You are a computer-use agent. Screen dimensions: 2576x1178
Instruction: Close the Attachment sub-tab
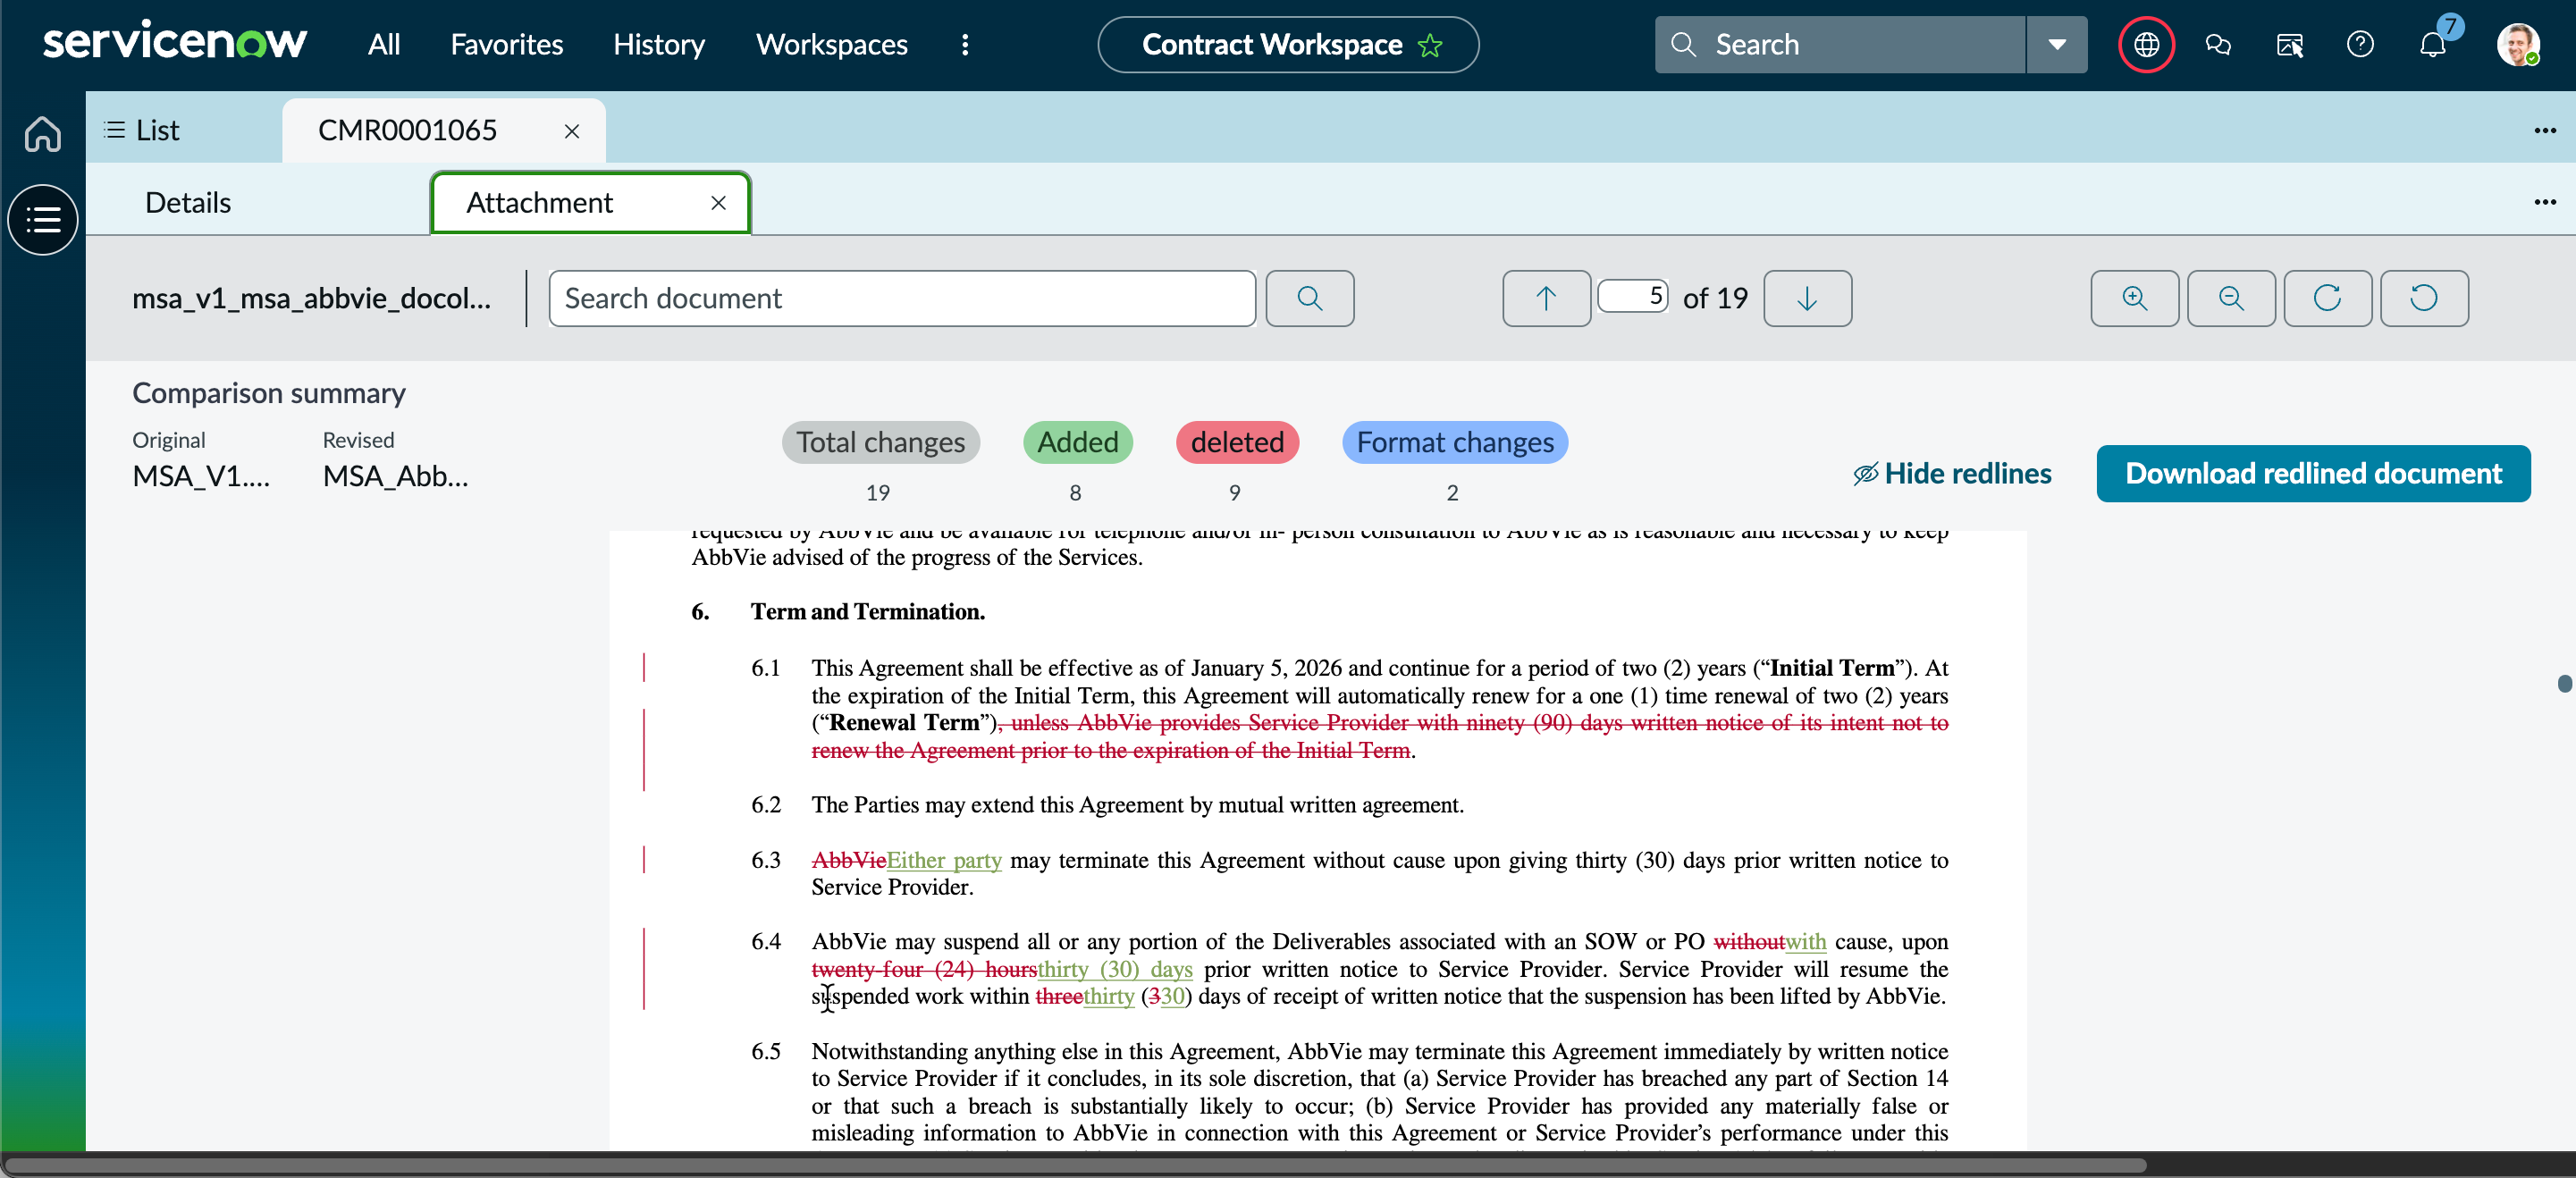point(718,203)
